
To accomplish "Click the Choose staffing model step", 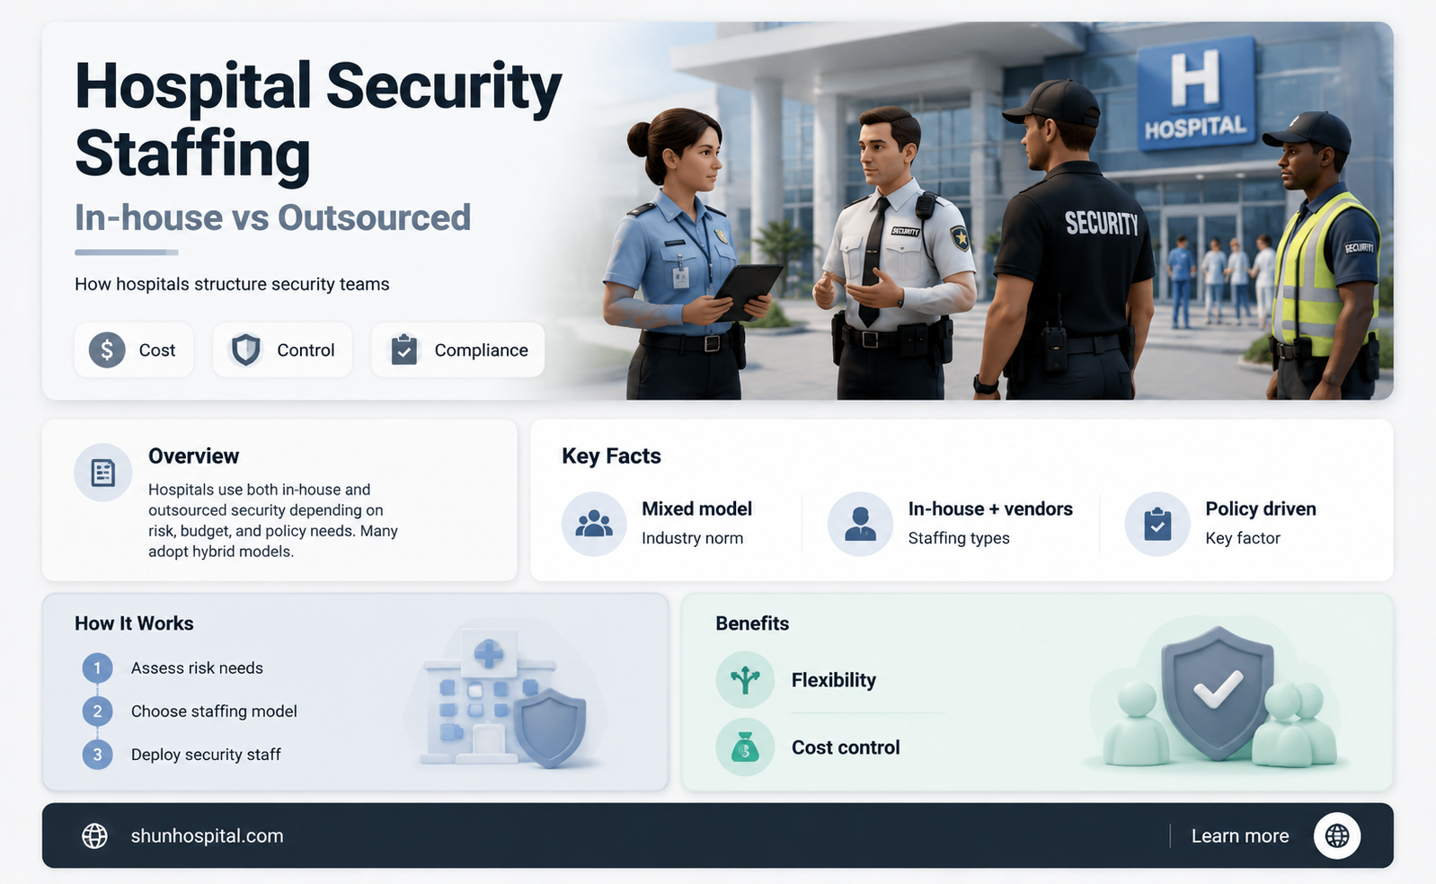I will (214, 712).
